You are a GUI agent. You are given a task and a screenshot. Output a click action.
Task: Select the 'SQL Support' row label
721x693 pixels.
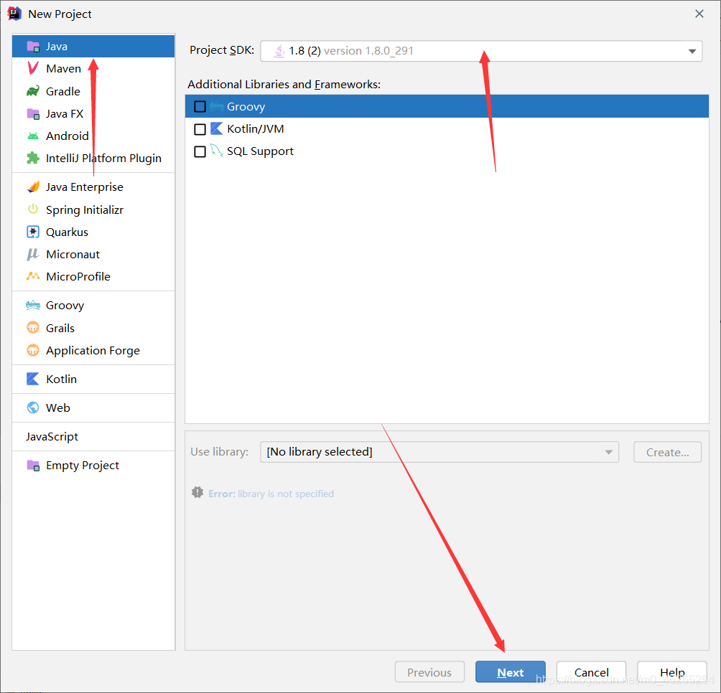point(260,151)
